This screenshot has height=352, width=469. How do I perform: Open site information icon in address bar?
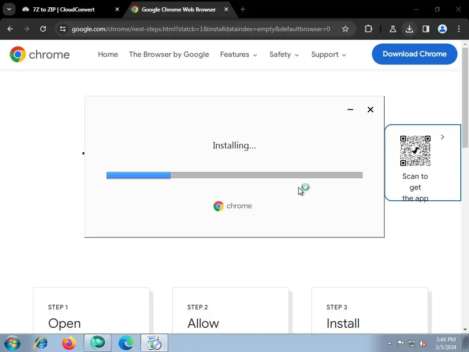(x=63, y=29)
